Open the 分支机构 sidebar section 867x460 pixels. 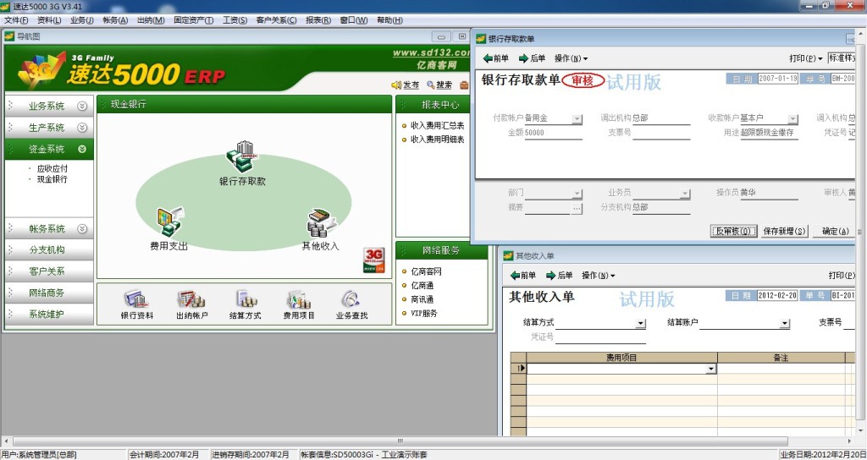(x=48, y=249)
